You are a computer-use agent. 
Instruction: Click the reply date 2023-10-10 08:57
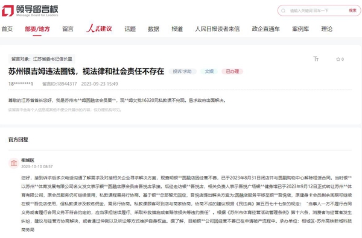click(x=37, y=166)
